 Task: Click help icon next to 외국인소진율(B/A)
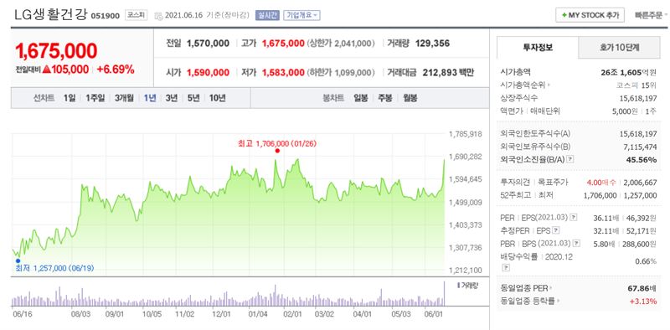[x=570, y=159]
